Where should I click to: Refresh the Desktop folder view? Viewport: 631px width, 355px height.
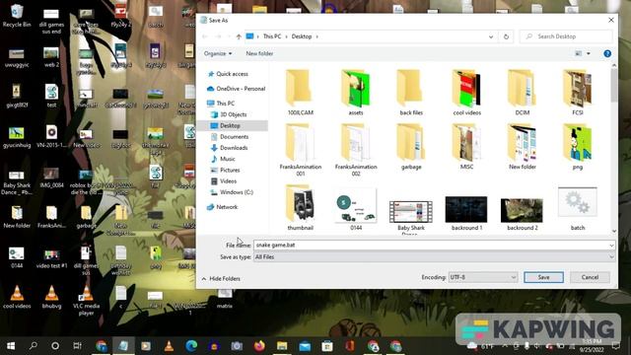click(x=506, y=36)
